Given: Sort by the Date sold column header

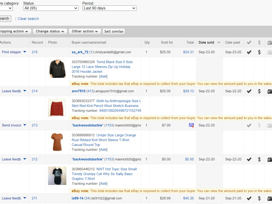Looking at the screenshot, I should point(209,42).
